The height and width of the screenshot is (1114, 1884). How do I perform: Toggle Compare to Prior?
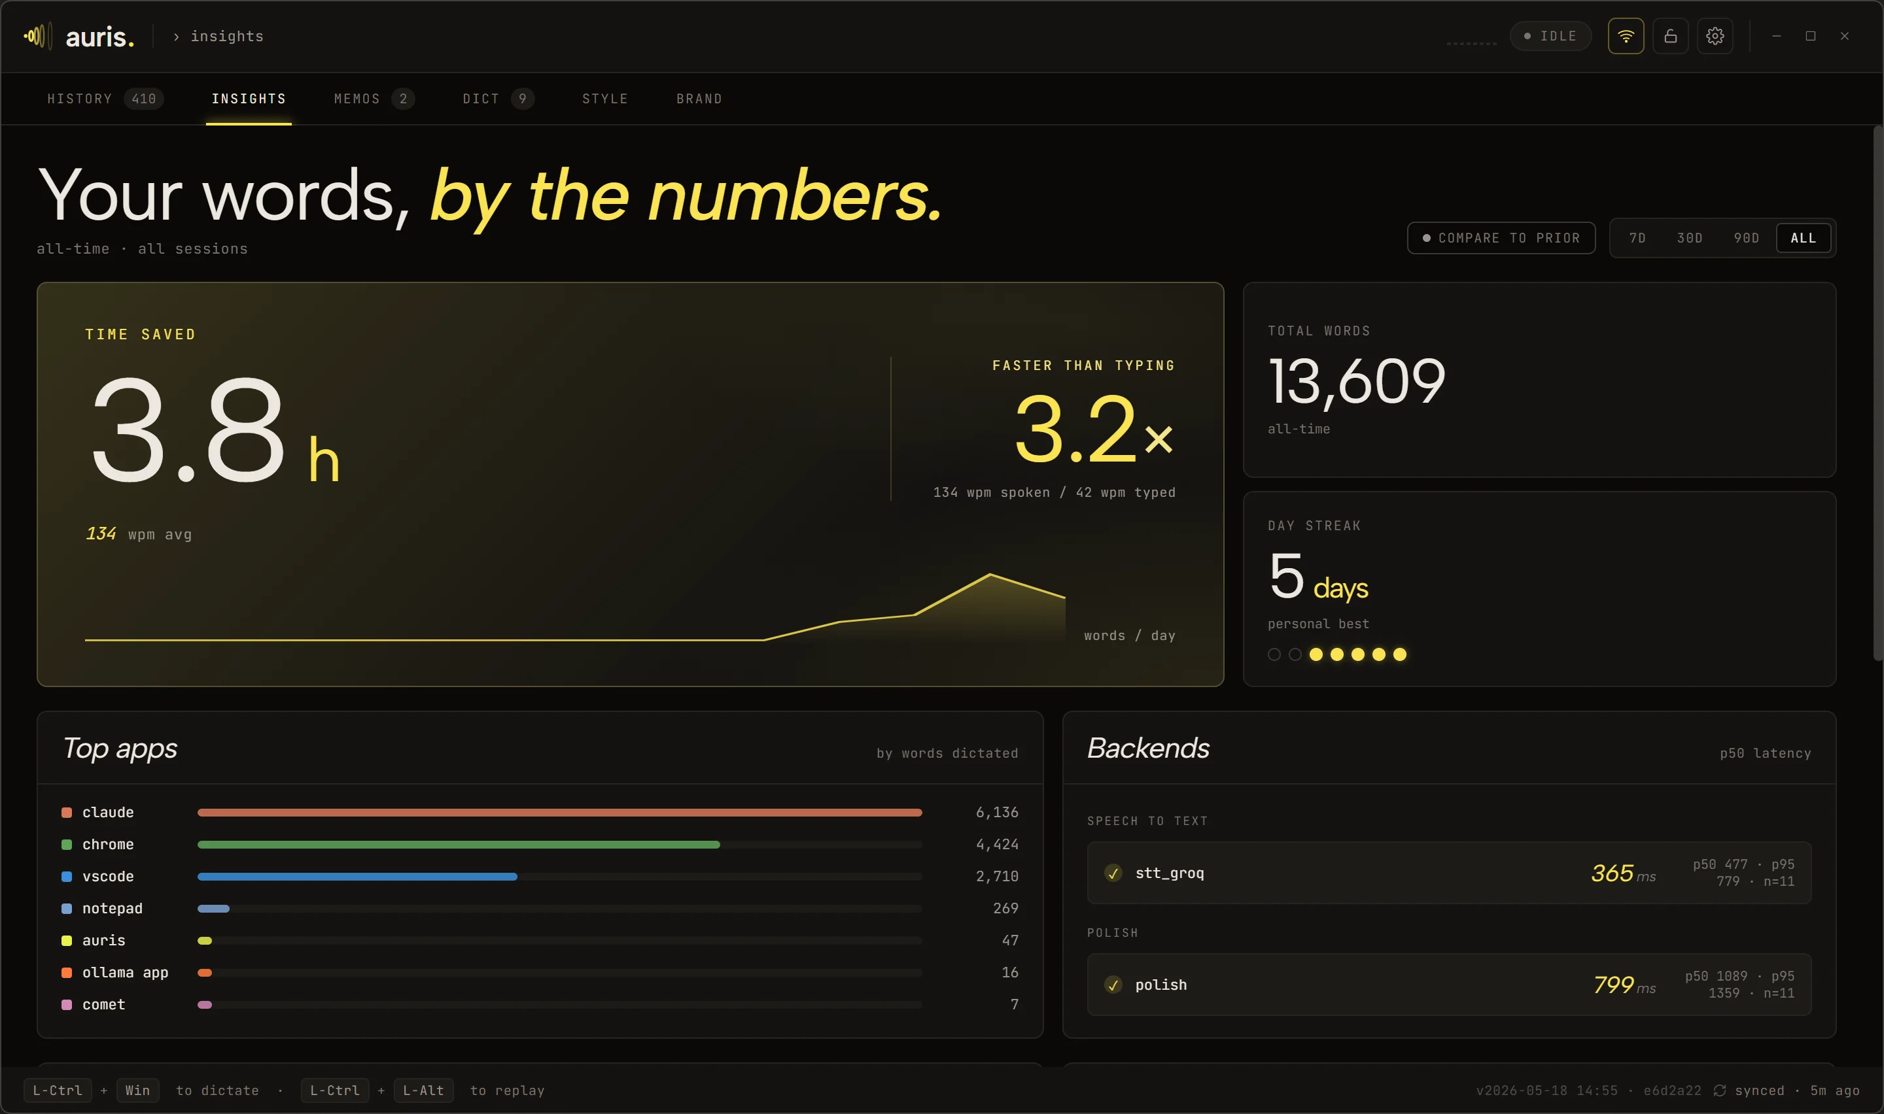point(1501,238)
